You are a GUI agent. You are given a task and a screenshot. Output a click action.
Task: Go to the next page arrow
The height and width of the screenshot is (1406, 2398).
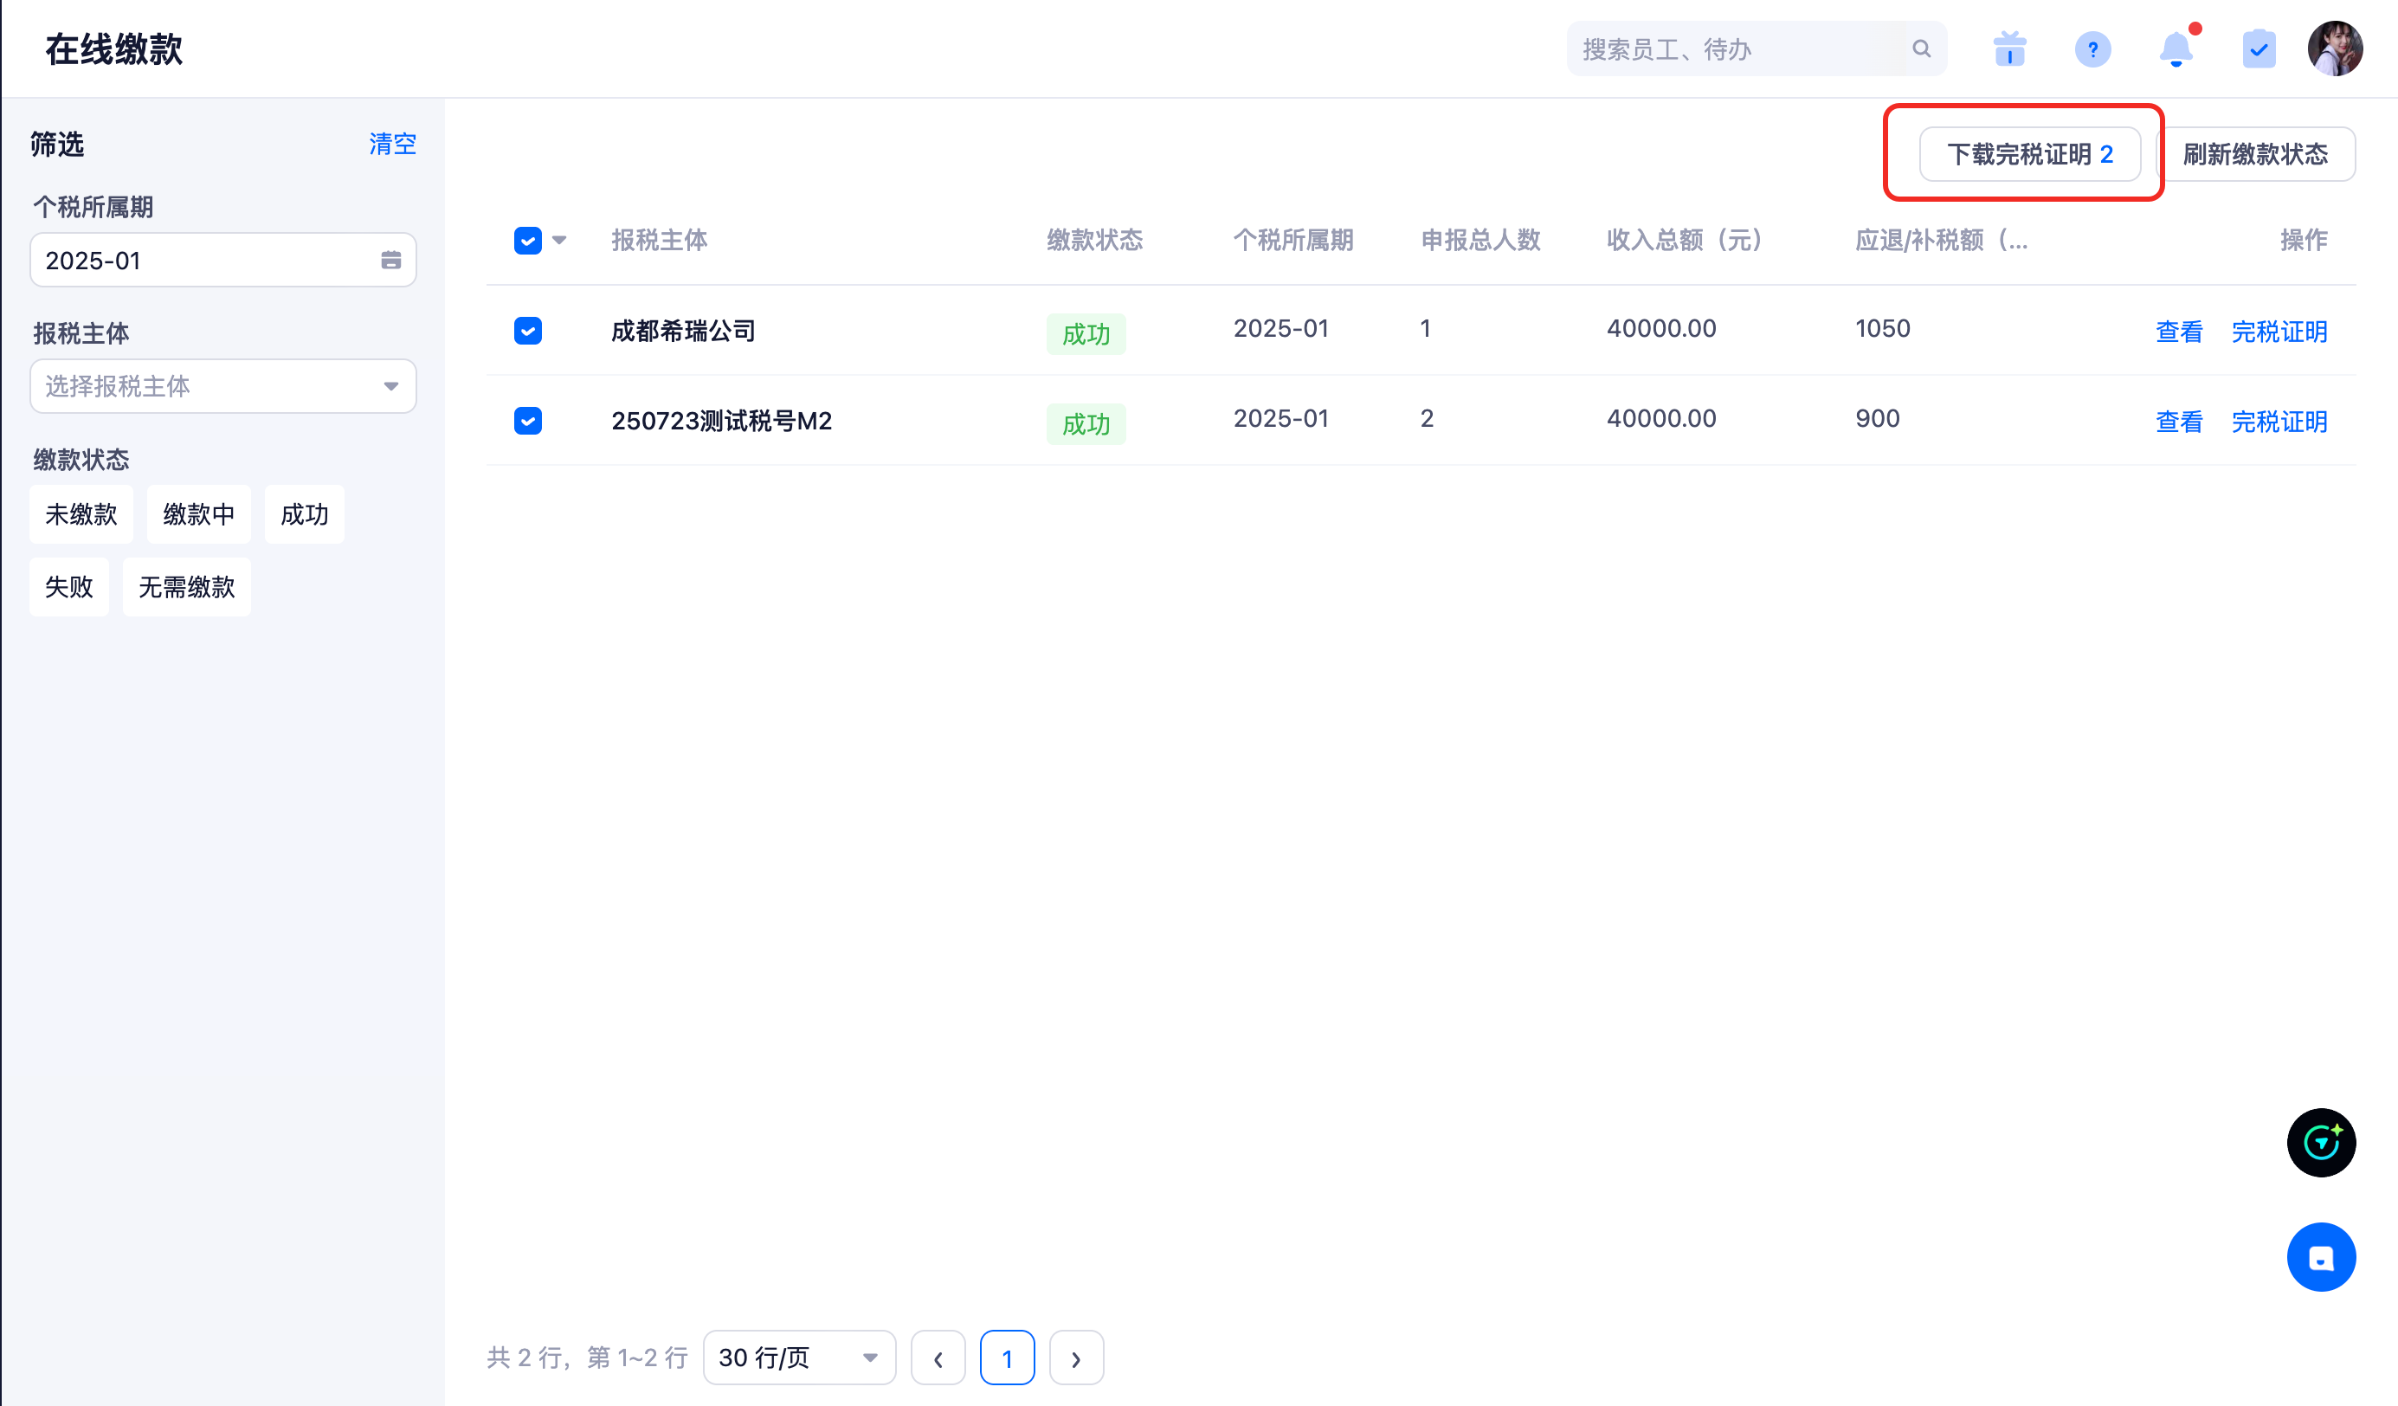1076,1358
